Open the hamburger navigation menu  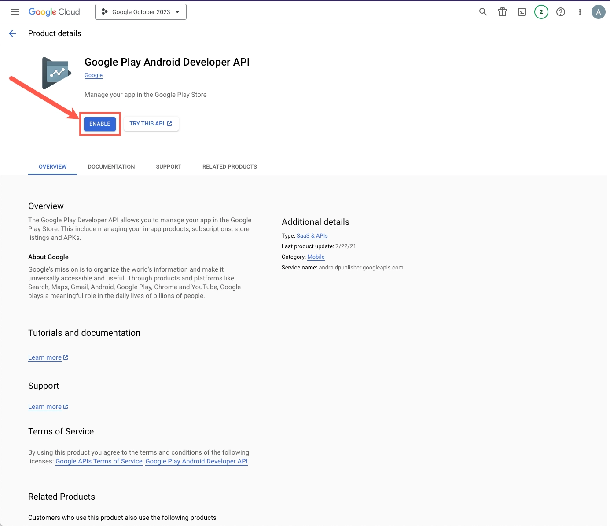coord(15,12)
